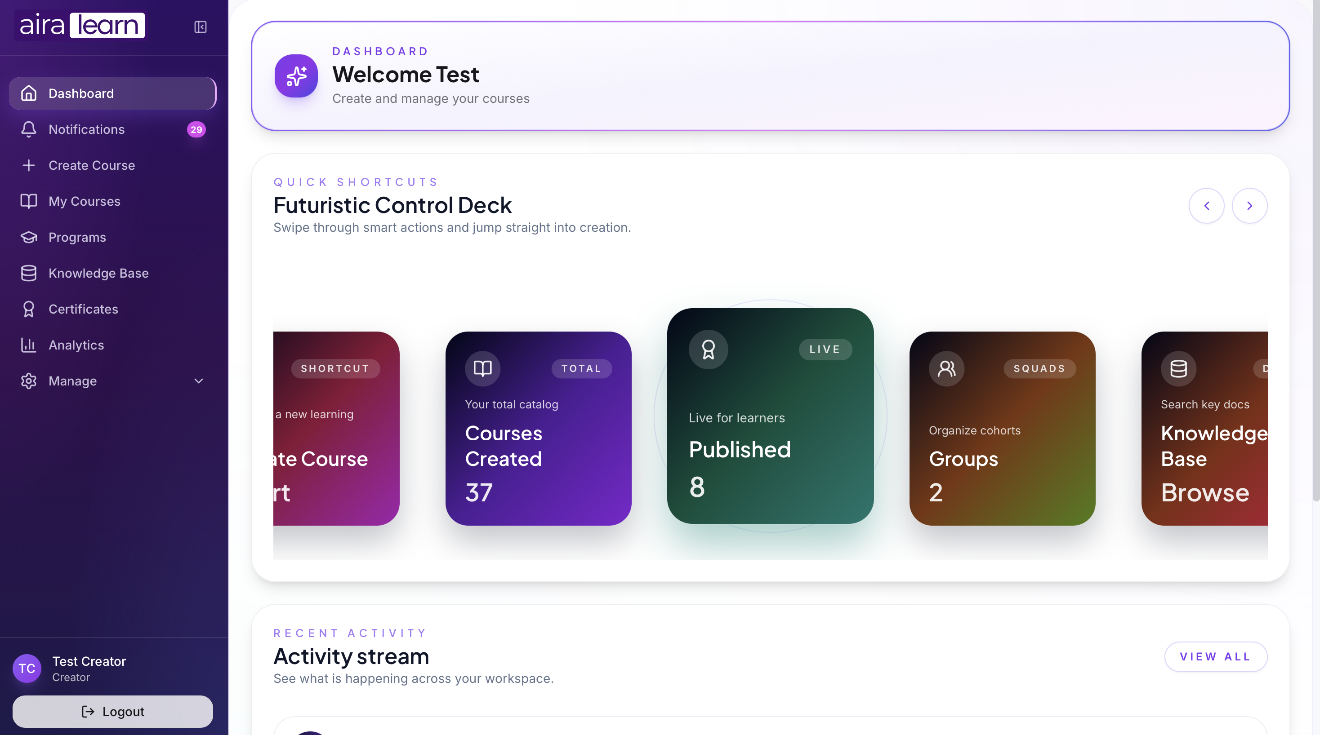Expand the Manage menu chevron
Image resolution: width=1320 pixels, height=735 pixels.
click(x=199, y=381)
